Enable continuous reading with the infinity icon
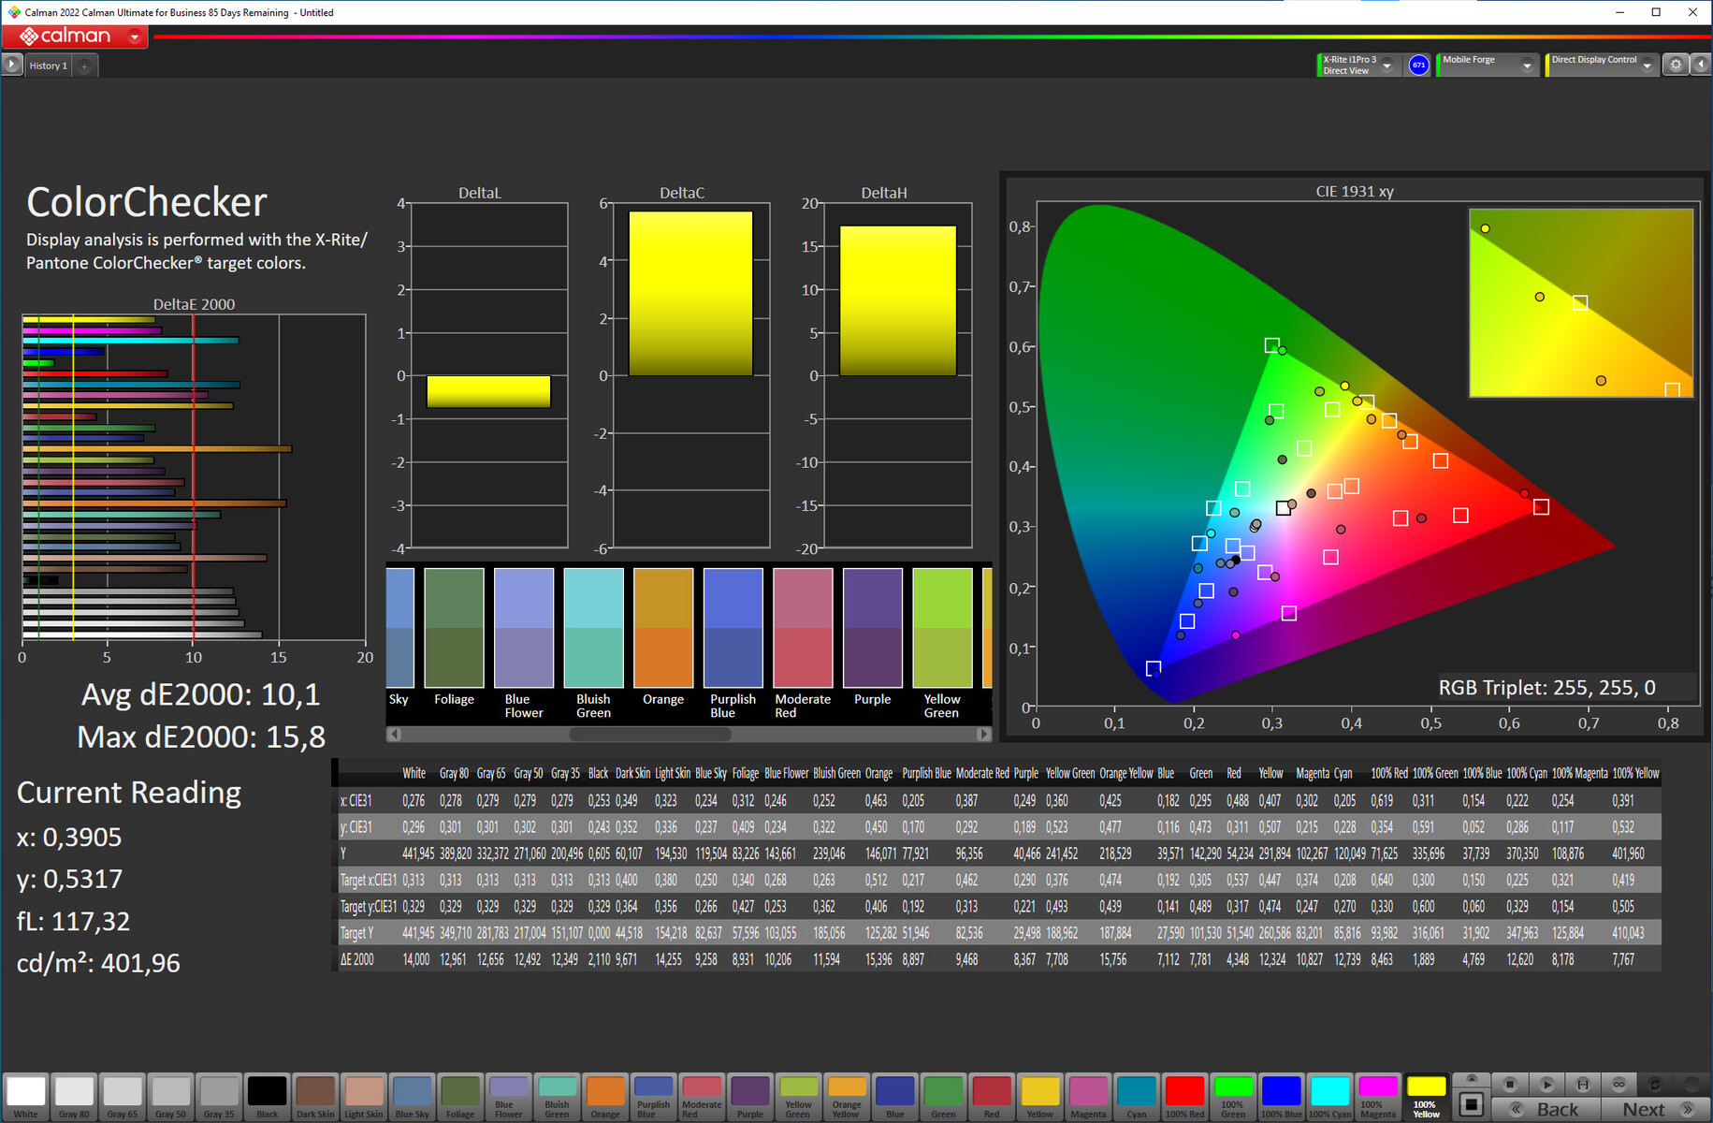1713x1123 pixels. 1619,1084
